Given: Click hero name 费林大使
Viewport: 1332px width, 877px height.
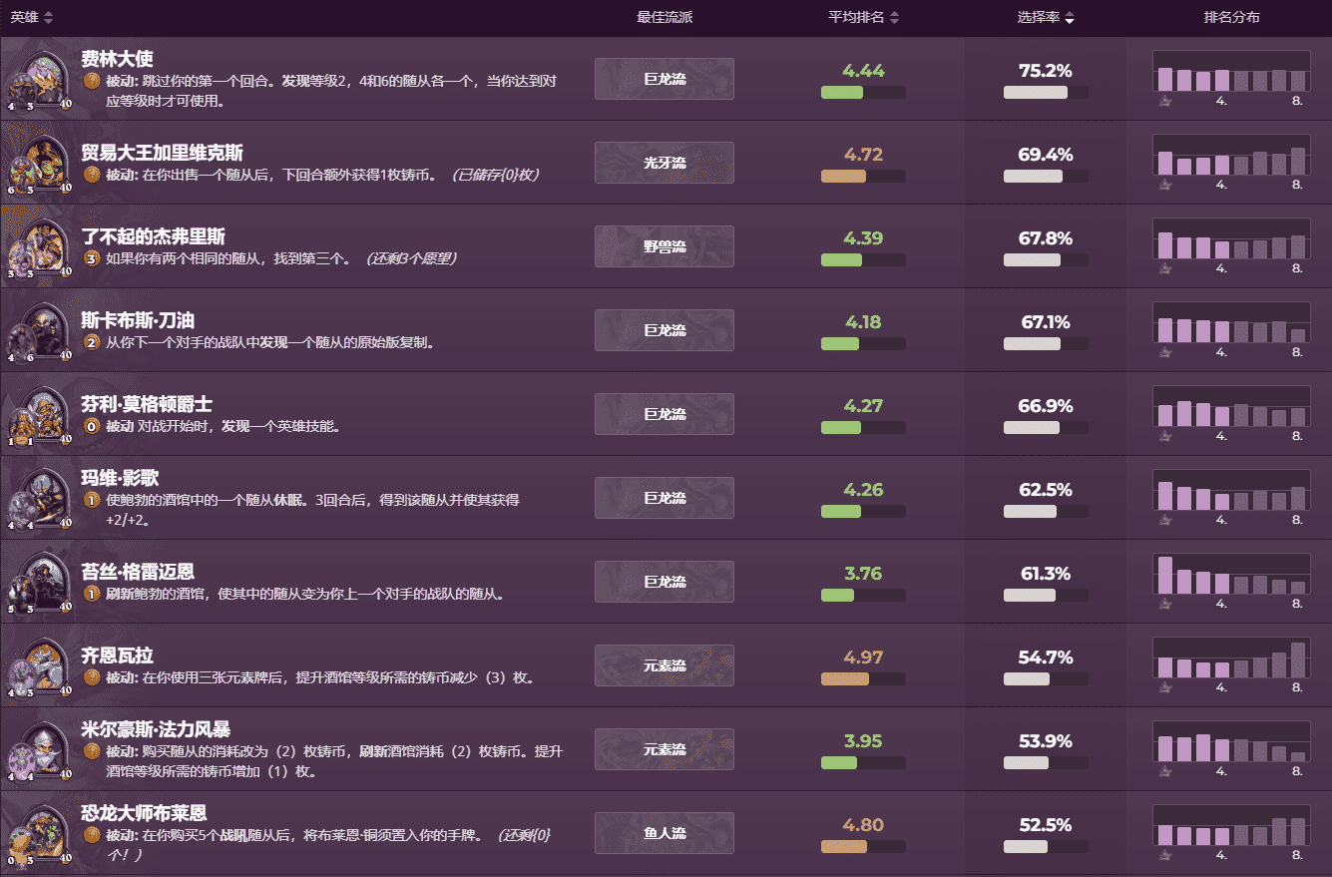Looking at the screenshot, I should pos(117,59).
